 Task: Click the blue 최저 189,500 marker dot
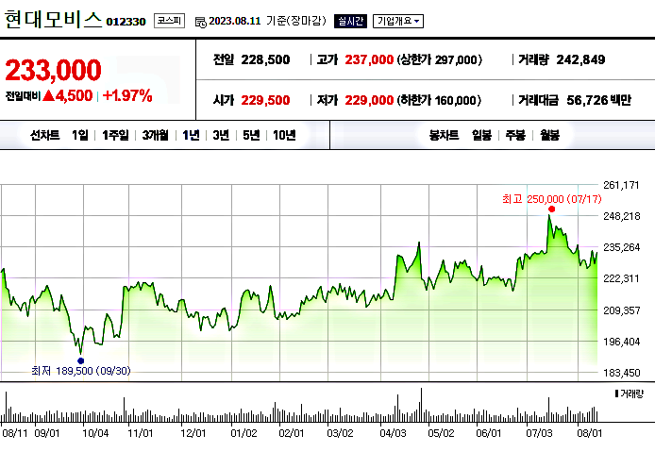(x=80, y=360)
